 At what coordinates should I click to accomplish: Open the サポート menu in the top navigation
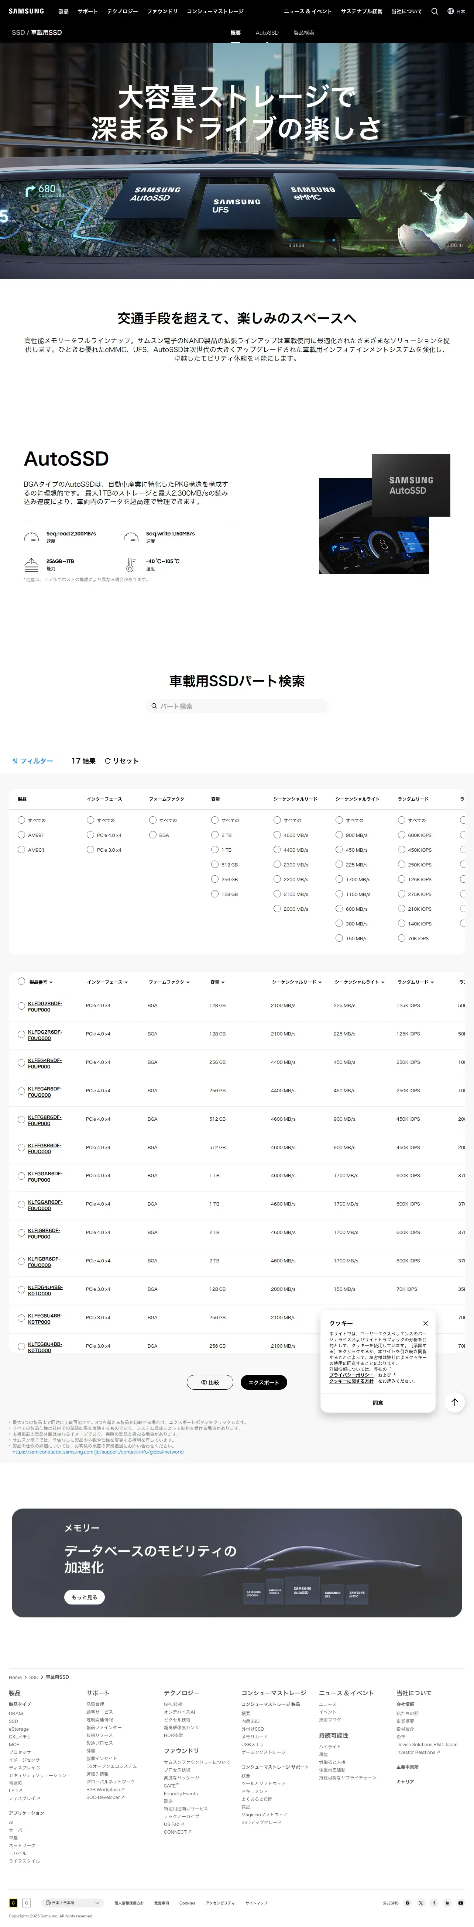[x=87, y=11]
